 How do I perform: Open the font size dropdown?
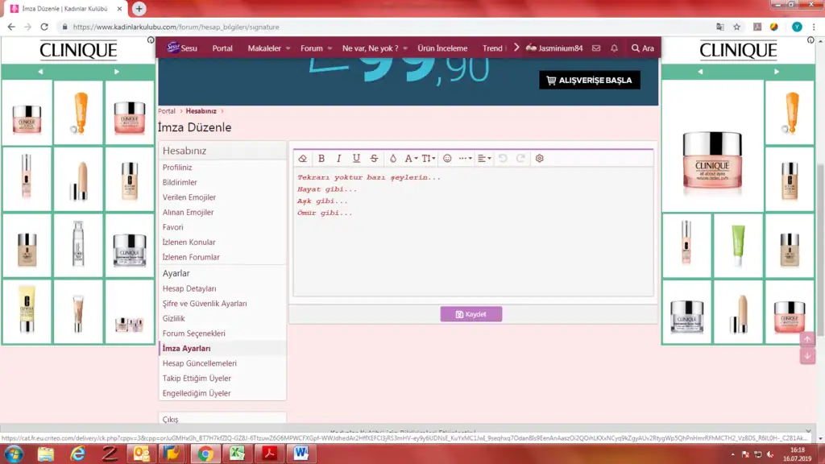point(429,159)
